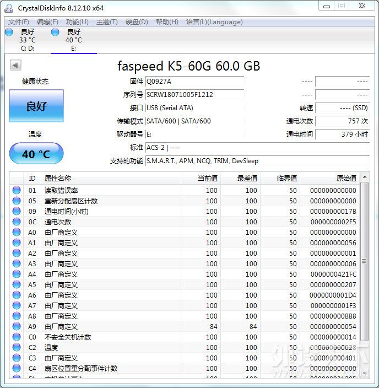
Task: Select the E: disk health indicator
Action: tap(55, 32)
